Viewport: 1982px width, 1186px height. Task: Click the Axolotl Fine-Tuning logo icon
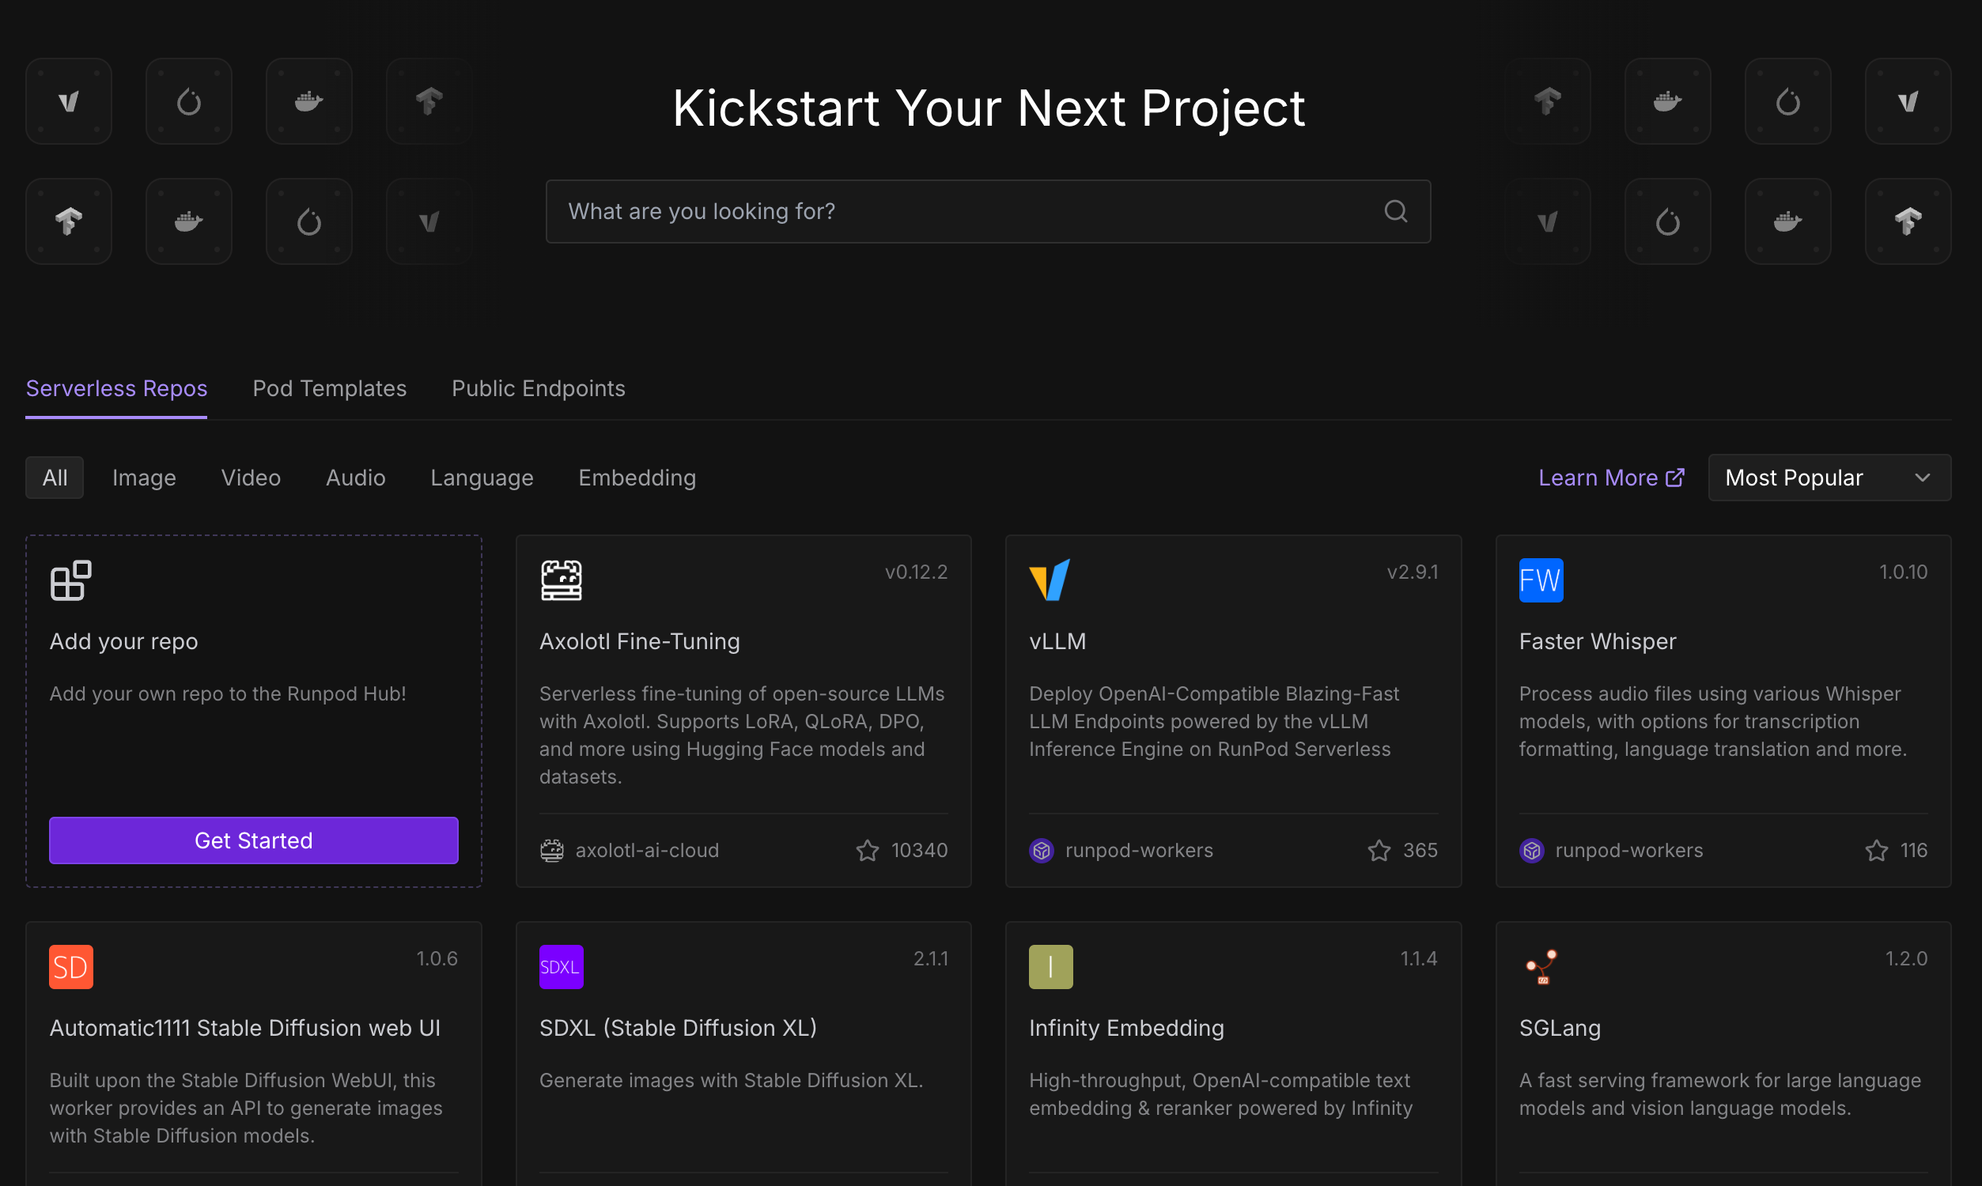pyautogui.click(x=561, y=580)
